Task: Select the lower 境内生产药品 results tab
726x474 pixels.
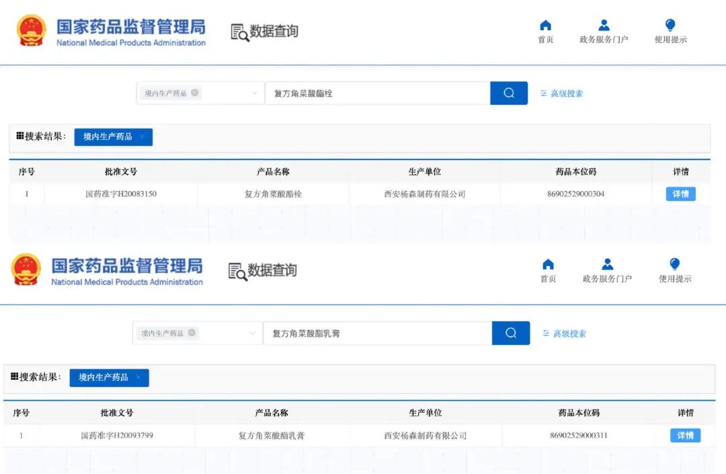Action: click(x=103, y=377)
